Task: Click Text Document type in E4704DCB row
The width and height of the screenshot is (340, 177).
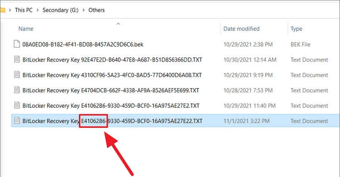Action: coord(310,91)
